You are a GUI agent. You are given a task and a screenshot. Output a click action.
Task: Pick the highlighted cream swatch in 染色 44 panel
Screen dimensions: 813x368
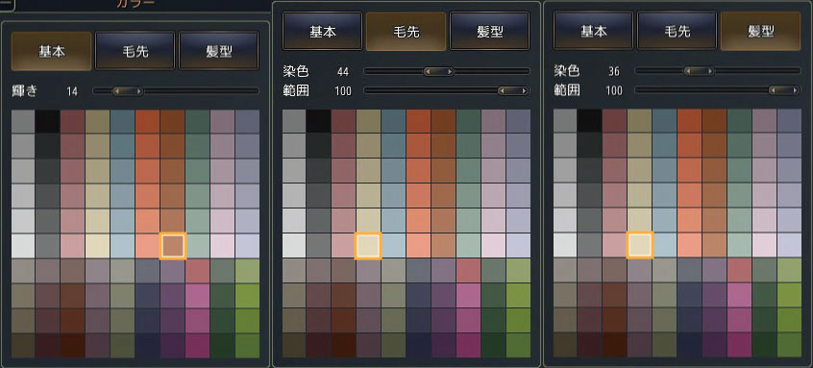click(368, 246)
